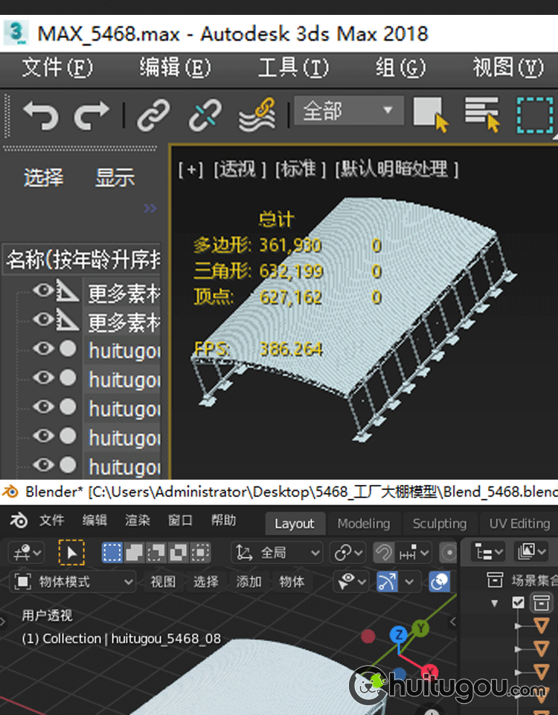Open the 全局 transform orientation dropdown
Viewport: 558px width, 715px height.
[278, 553]
